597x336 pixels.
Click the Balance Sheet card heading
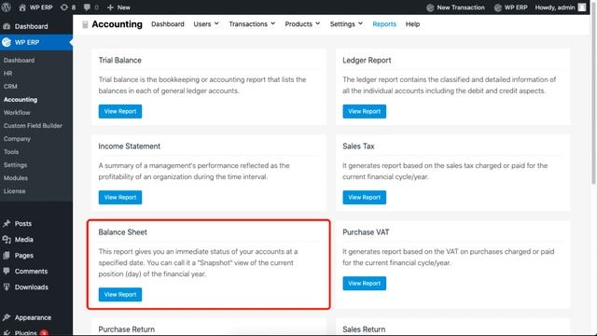122,232
